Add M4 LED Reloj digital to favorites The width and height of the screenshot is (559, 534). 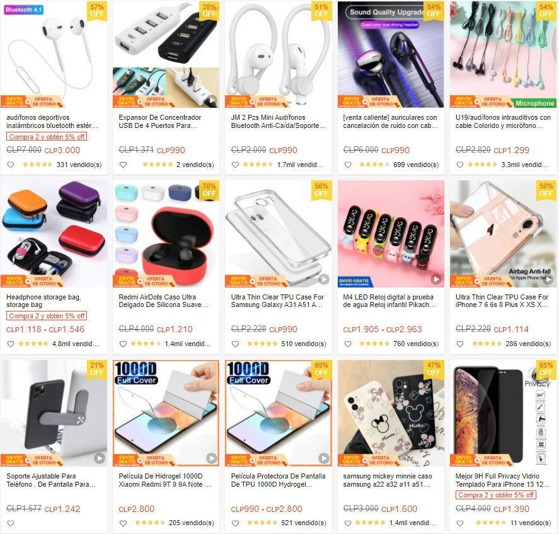[348, 344]
